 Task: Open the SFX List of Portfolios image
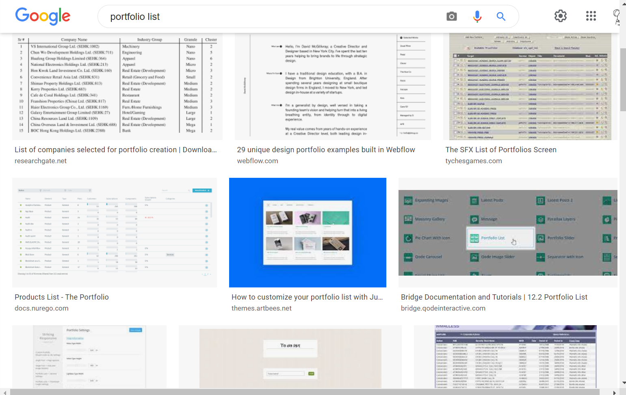pos(530,86)
